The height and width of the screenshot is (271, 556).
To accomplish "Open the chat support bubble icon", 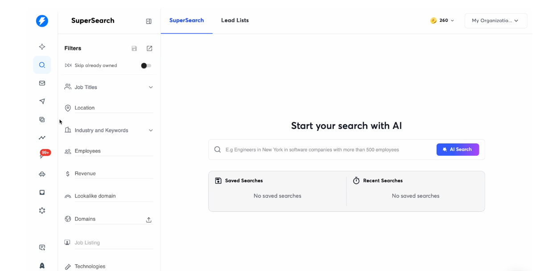I will 42,247.
